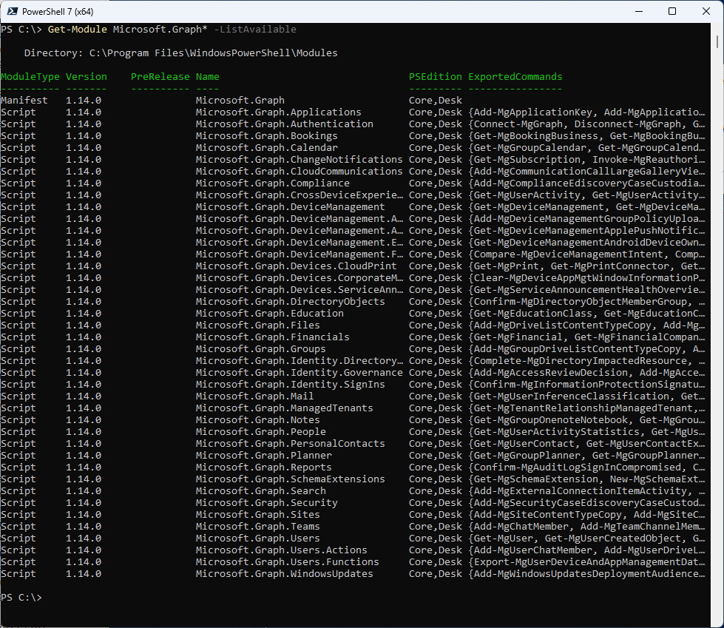
Task: Click 'Microsoft.Graph.Calendar' module name
Action: tap(266, 148)
